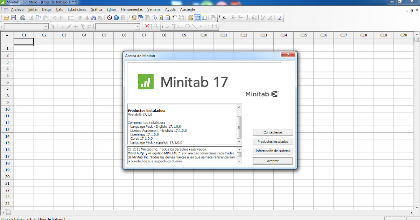Viewport: 420px width, 220px height.
Task: Click the Información del sistema button
Action: [x=273, y=151]
